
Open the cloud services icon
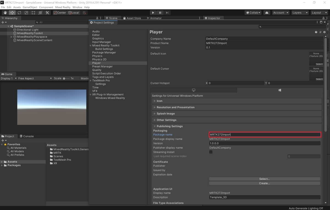[267, 13]
